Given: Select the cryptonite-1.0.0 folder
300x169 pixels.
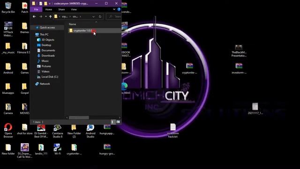Looking at the screenshot, I should (x=95, y=31).
